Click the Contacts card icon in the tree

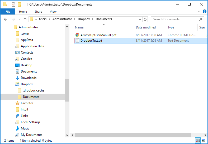17,52
